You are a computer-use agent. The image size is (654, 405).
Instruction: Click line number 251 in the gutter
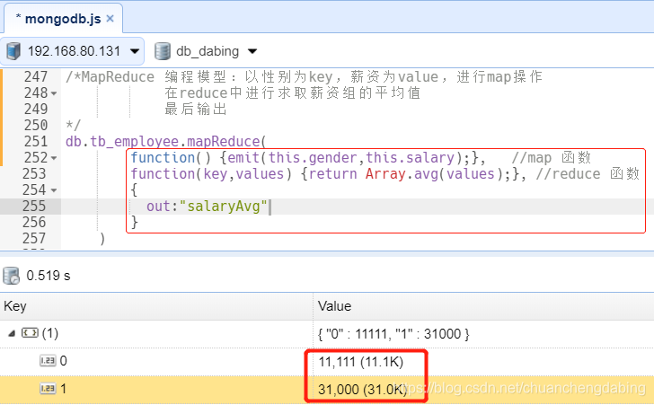coord(35,141)
